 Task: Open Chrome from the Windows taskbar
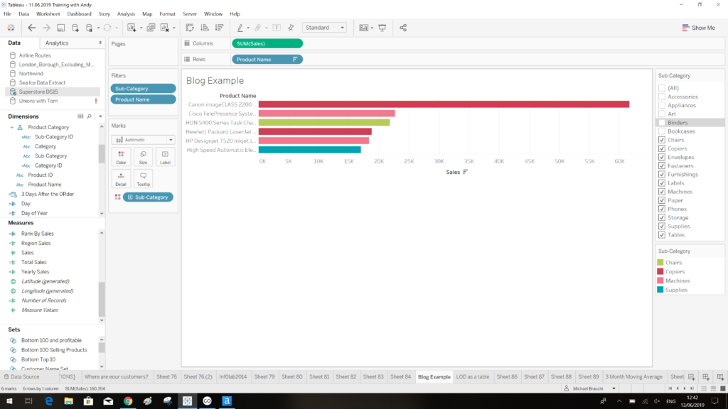pyautogui.click(x=128, y=401)
